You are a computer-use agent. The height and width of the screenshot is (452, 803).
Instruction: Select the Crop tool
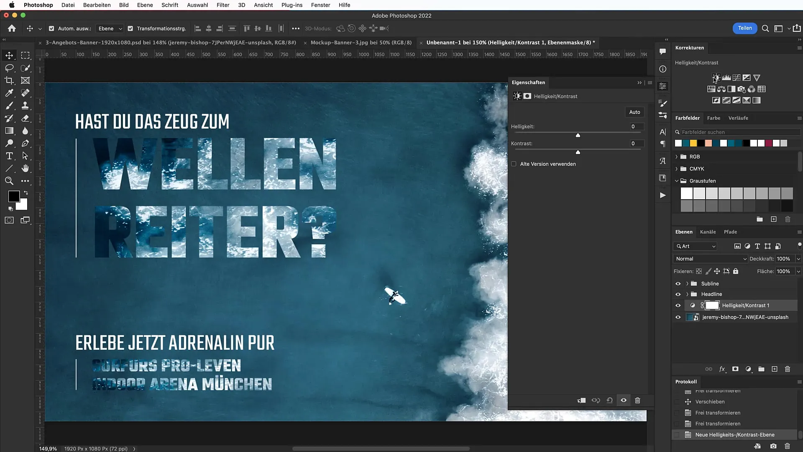point(9,80)
